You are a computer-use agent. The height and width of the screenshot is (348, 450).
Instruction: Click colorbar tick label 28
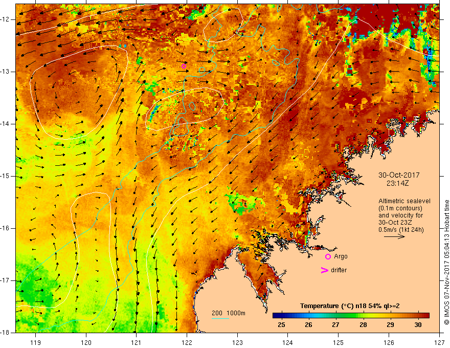coord(363,325)
